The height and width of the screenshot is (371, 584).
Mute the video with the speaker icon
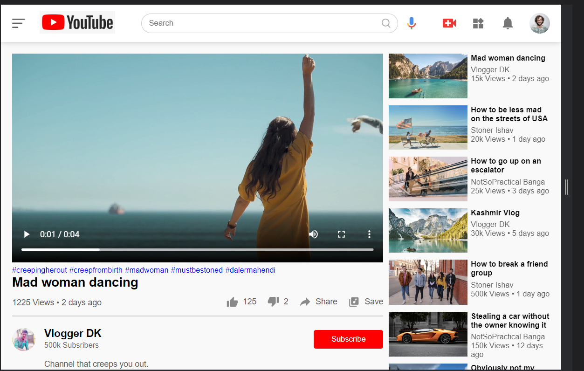coord(313,234)
